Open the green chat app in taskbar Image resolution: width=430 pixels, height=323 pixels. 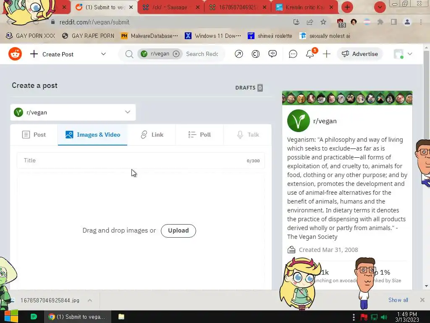(34, 317)
